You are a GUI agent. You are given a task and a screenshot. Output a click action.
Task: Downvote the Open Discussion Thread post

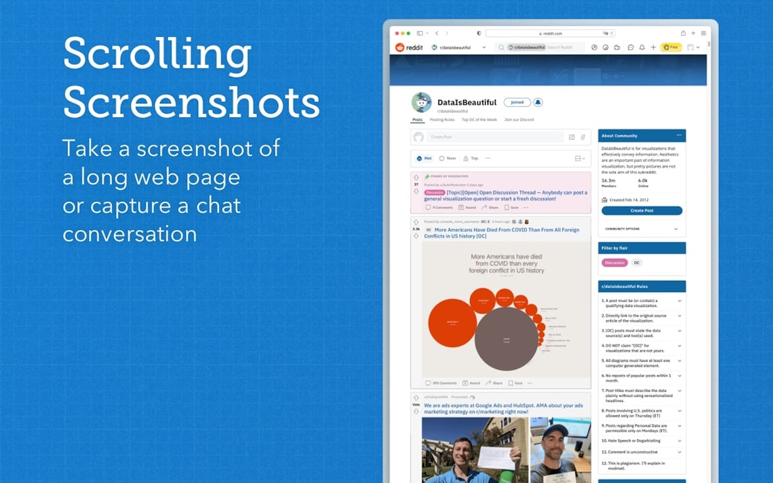coord(416,191)
